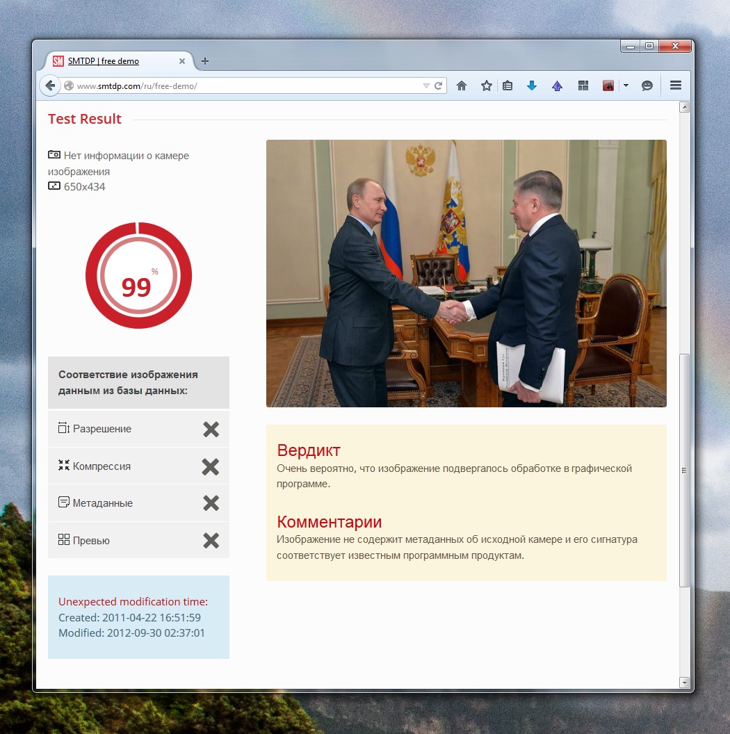Click the back navigation button
730x734 pixels.
[x=49, y=85]
